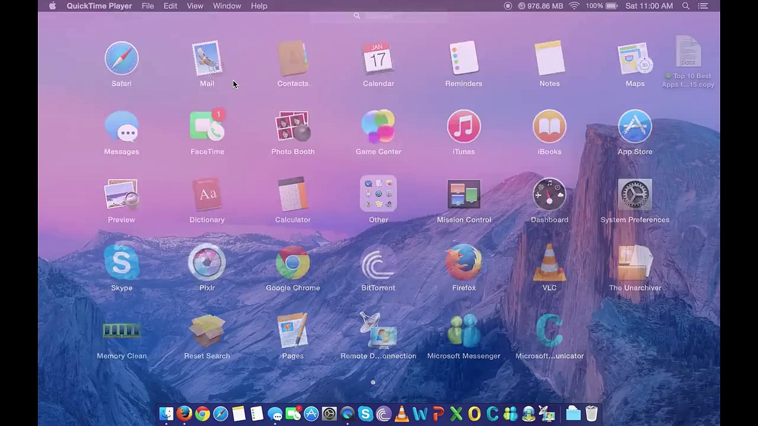Open Microsoft Messenger in Launchpad
This screenshot has width=758, height=426.
click(464, 331)
